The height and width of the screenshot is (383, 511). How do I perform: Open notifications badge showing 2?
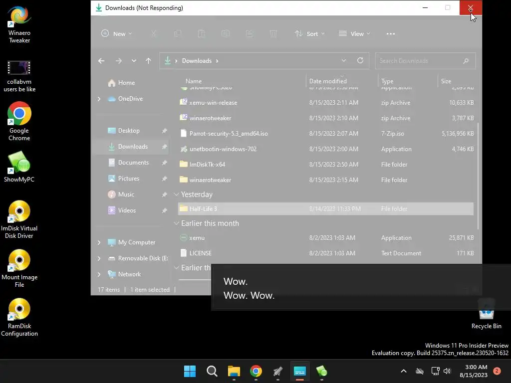[497, 371]
